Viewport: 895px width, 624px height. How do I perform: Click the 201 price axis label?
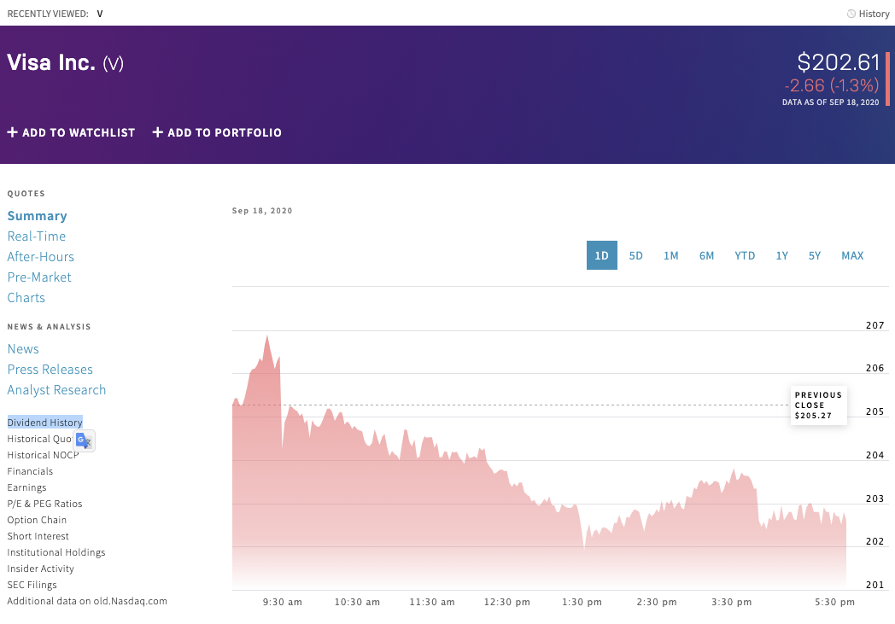point(875,585)
